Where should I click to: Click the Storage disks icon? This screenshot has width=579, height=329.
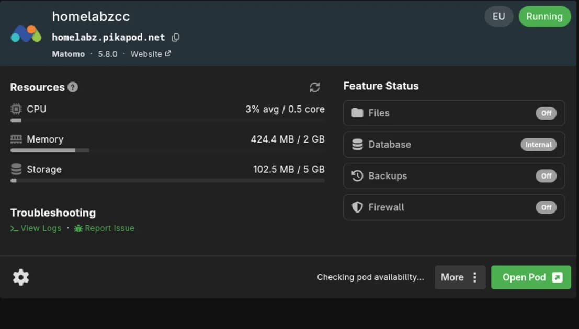[16, 169]
